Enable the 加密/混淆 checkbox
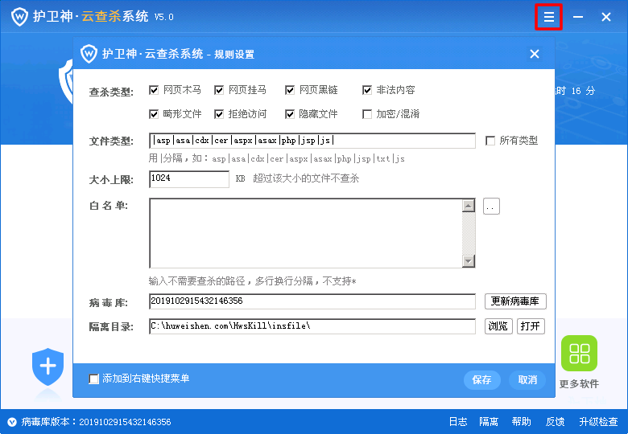 click(x=367, y=114)
